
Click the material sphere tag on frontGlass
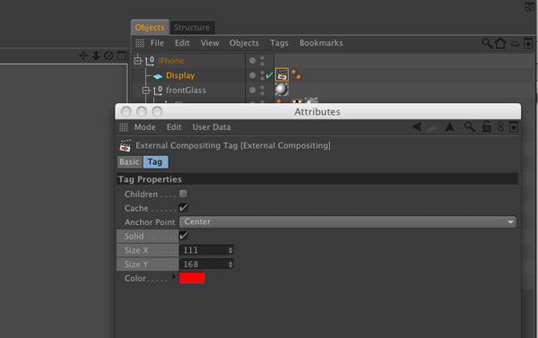coord(282,90)
